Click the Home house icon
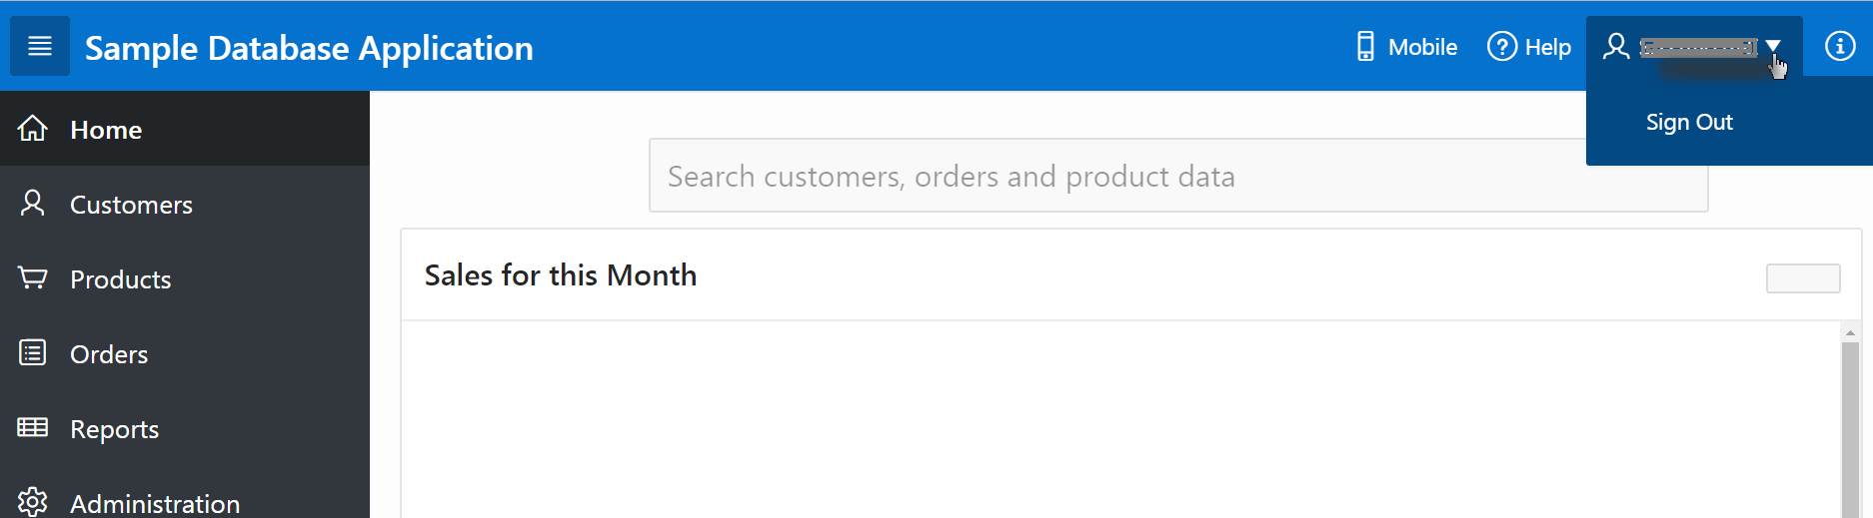Screen dimensions: 1873x518 (33, 129)
